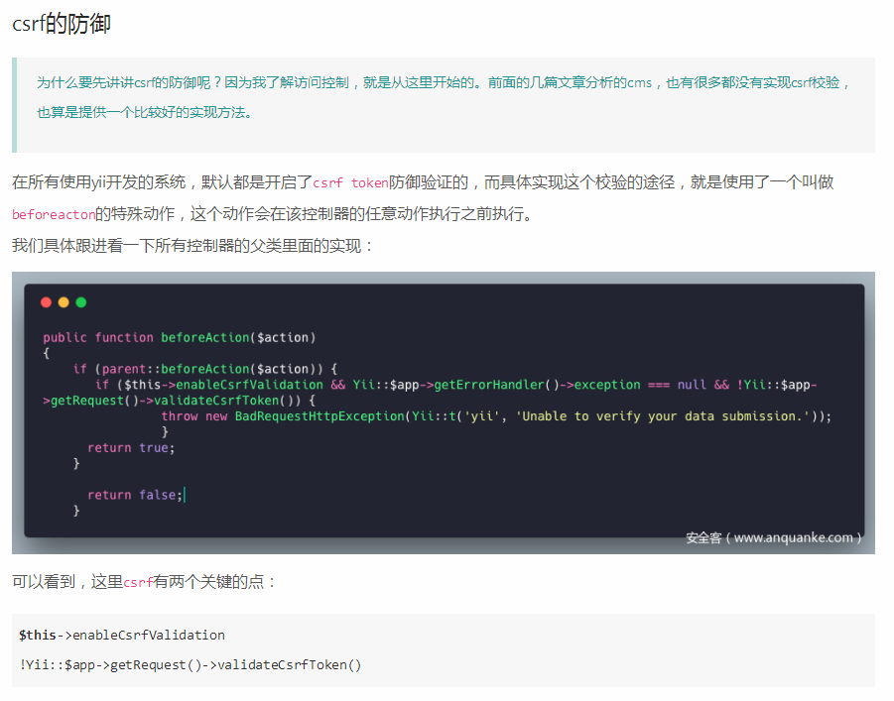The image size is (894, 701).
Task: Click "$this->enableCsrfValidation" in the bottom code block
Action: pos(122,635)
